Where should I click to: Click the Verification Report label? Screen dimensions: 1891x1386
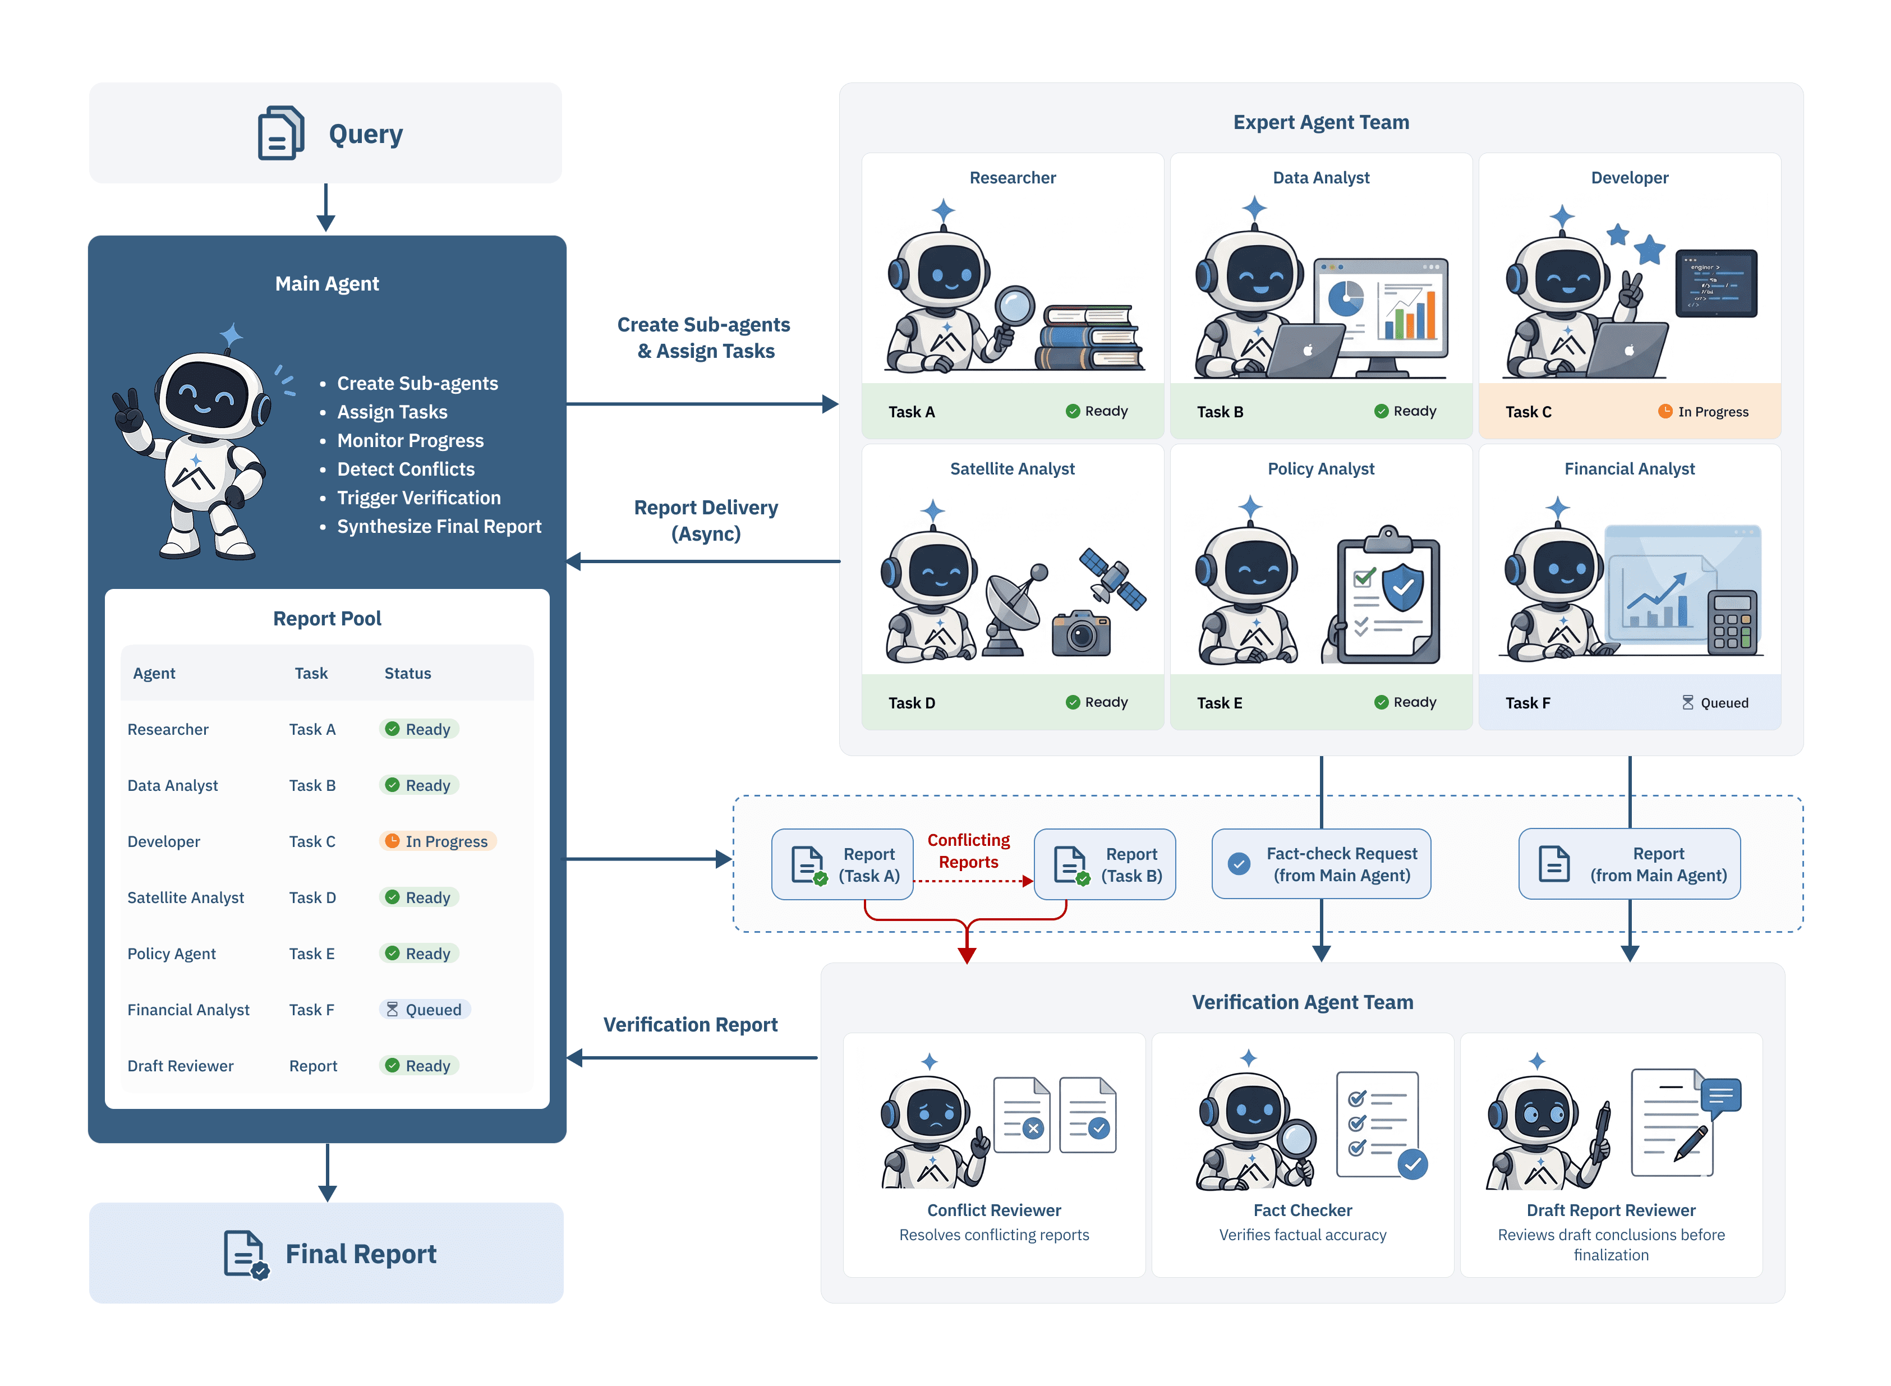[x=691, y=1025]
